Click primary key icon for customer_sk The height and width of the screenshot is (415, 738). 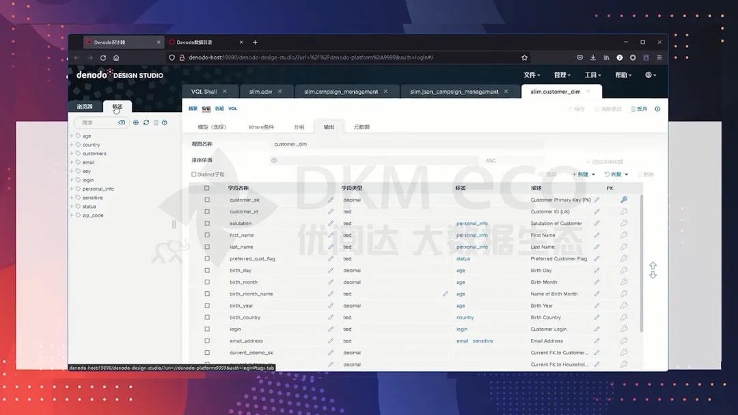623,200
